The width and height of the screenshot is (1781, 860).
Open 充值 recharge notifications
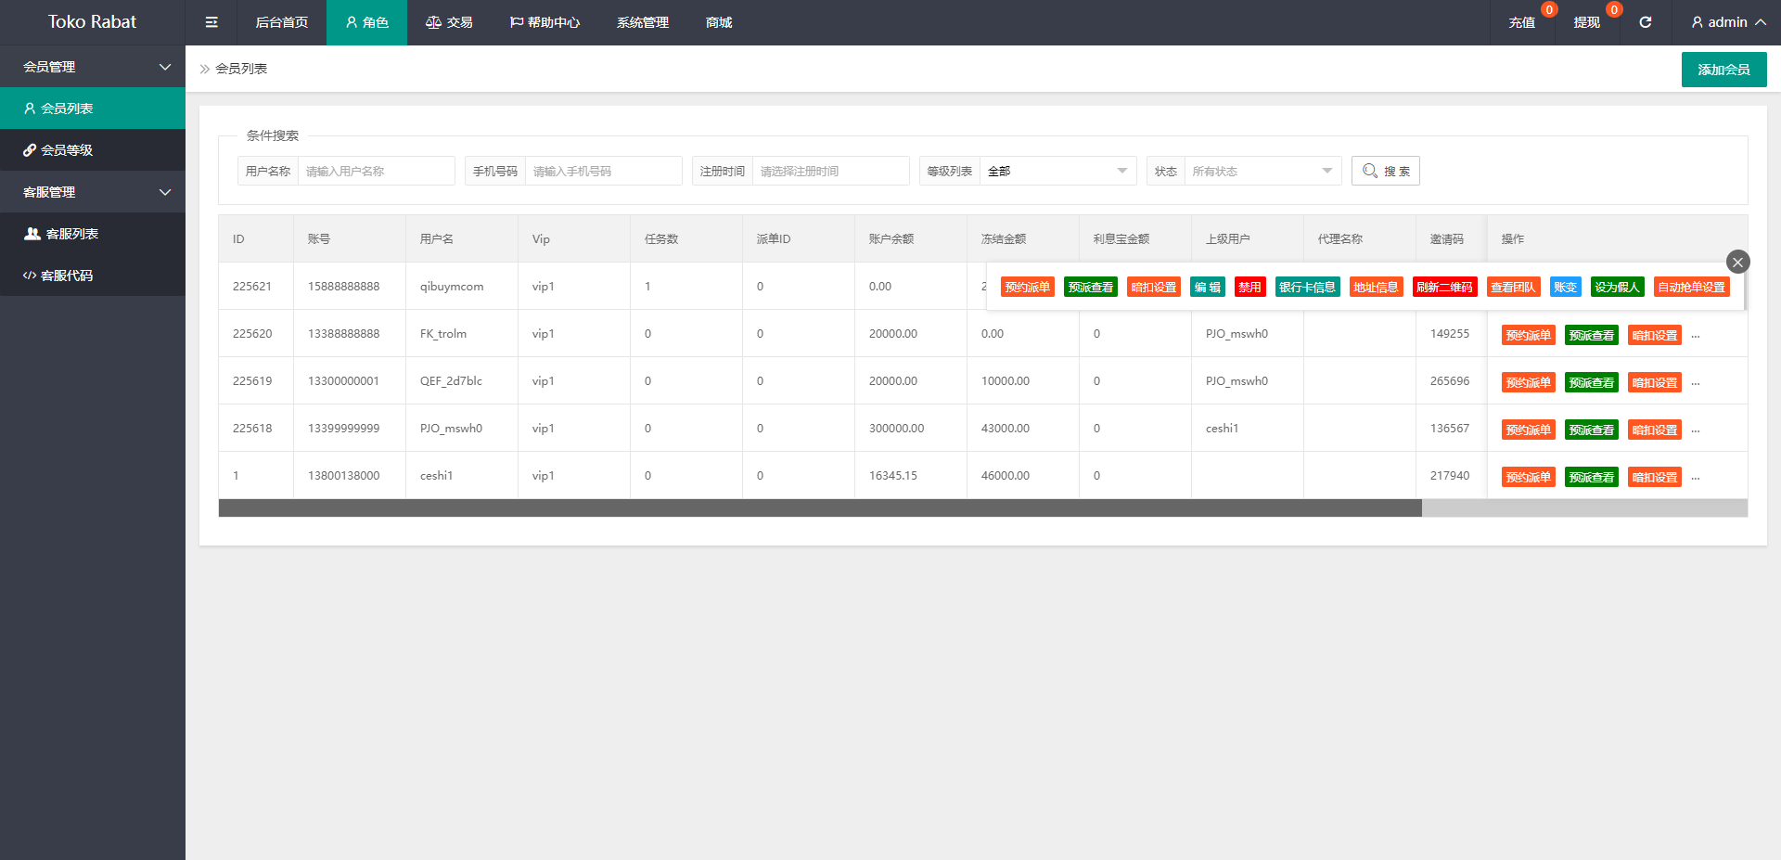point(1521,22)
